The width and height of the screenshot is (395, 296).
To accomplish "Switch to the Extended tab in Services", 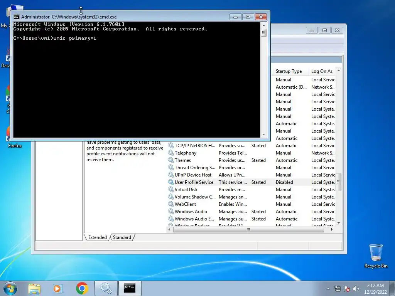I will click(98, 237).
